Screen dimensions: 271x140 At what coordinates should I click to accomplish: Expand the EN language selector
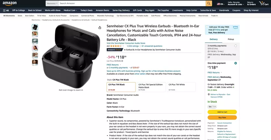click(x=221, y=4)
